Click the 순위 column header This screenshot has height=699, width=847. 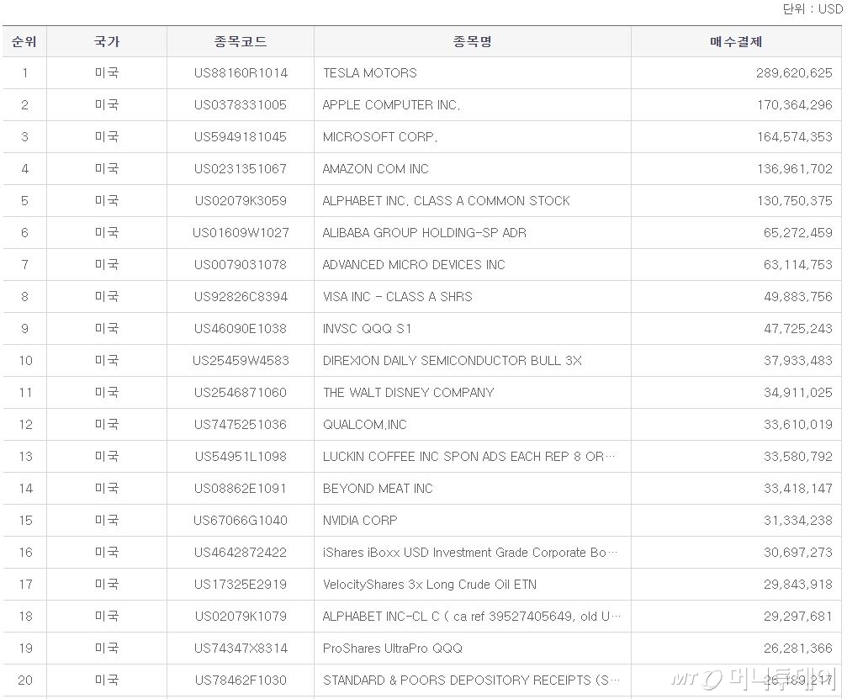pos(24,41)
